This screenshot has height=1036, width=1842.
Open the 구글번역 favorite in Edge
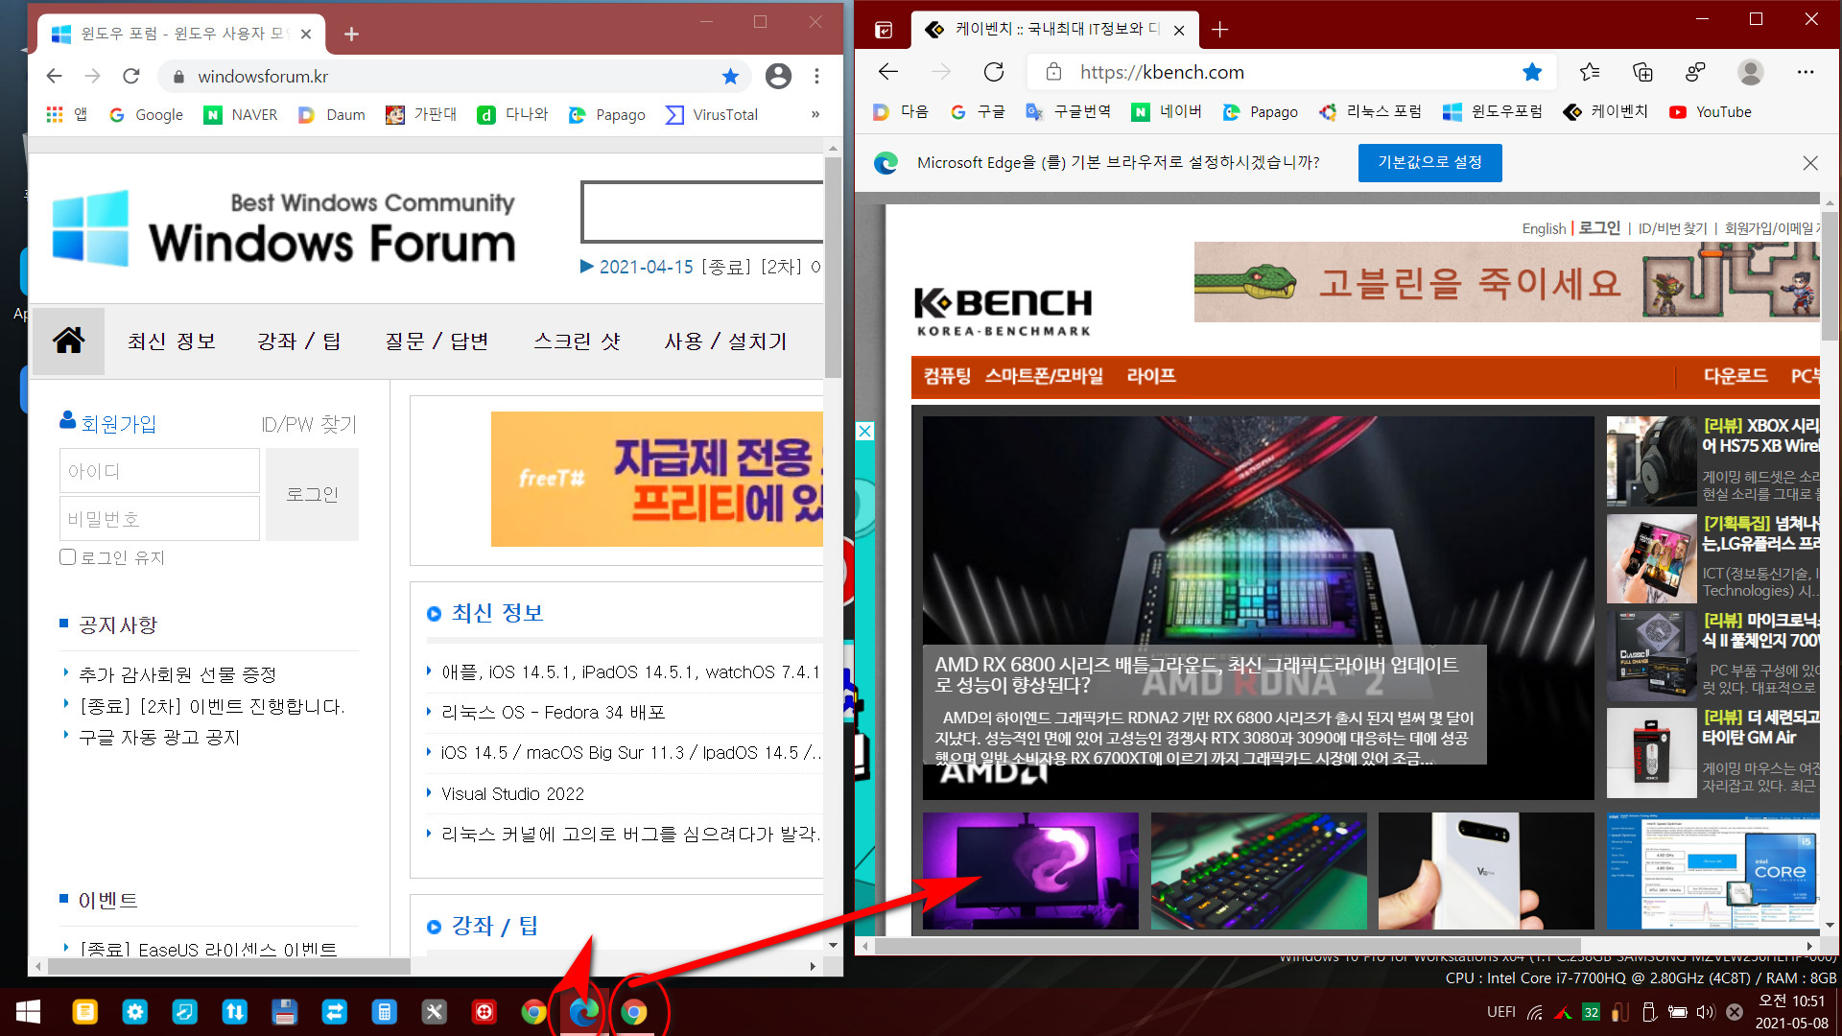coord(1068,112)
